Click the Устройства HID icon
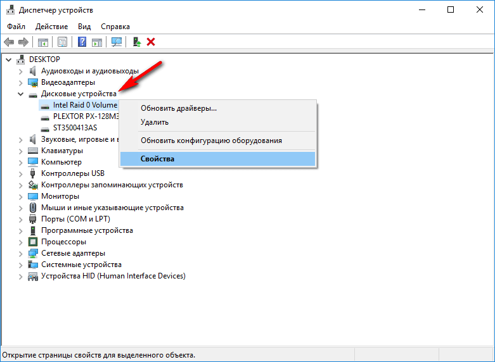The height and width of the screenshot is (362, 495). pos(33,276)
